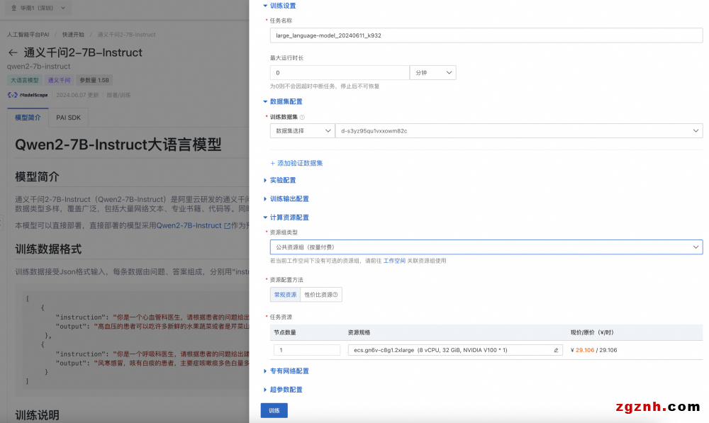Viewport: 709px width, 423px height.
Task: Select the 常规资源 resource option
Action: pos(285,295)
